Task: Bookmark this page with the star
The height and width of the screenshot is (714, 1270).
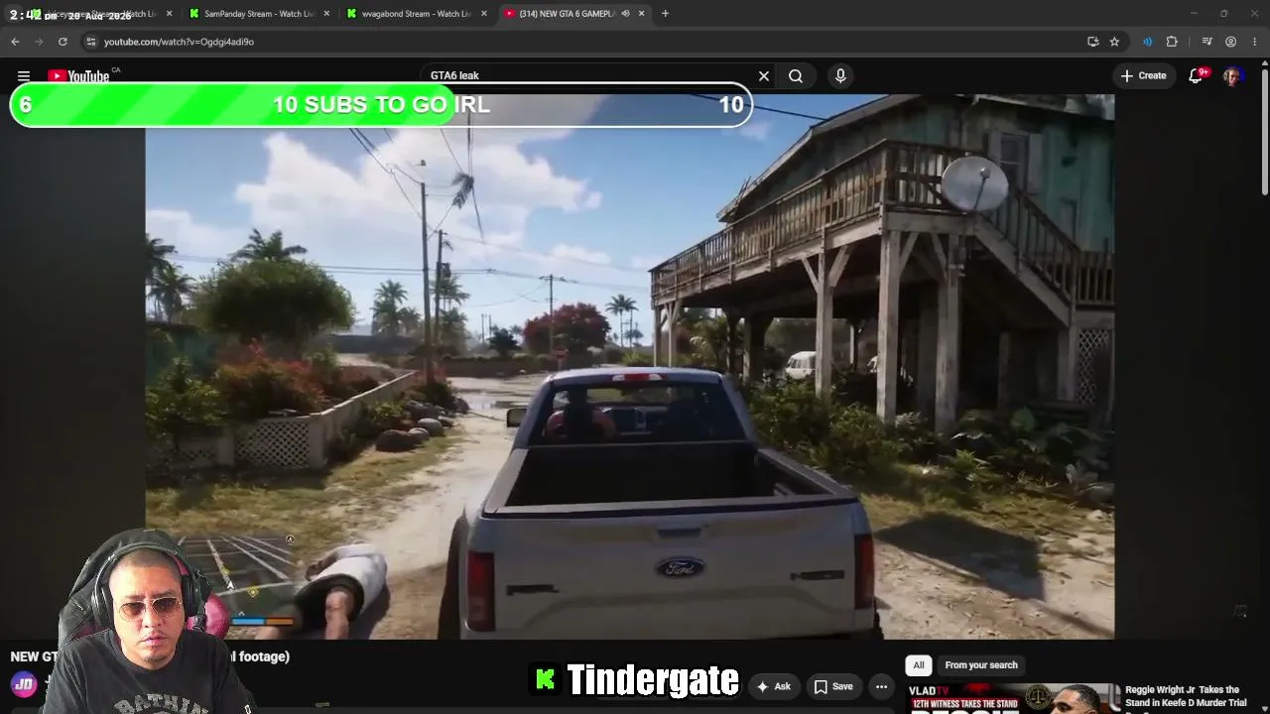Action: point(1114,42)
